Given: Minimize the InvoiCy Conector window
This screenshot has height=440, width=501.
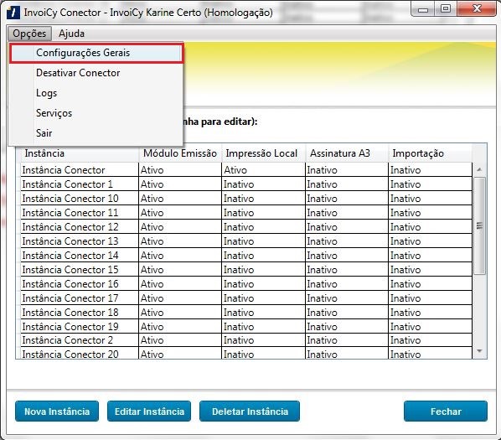Looking at the screenshot, I should 423,9.
